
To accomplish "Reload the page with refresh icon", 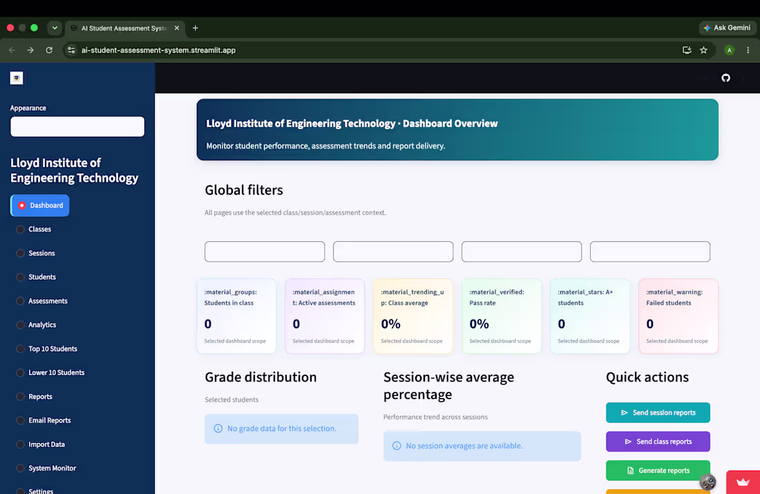I will coord(49,50).
